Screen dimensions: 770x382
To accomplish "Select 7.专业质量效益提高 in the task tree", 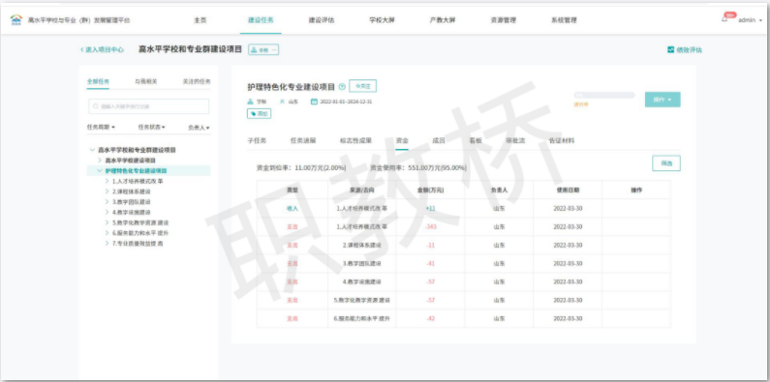I will tap(138, 244).
